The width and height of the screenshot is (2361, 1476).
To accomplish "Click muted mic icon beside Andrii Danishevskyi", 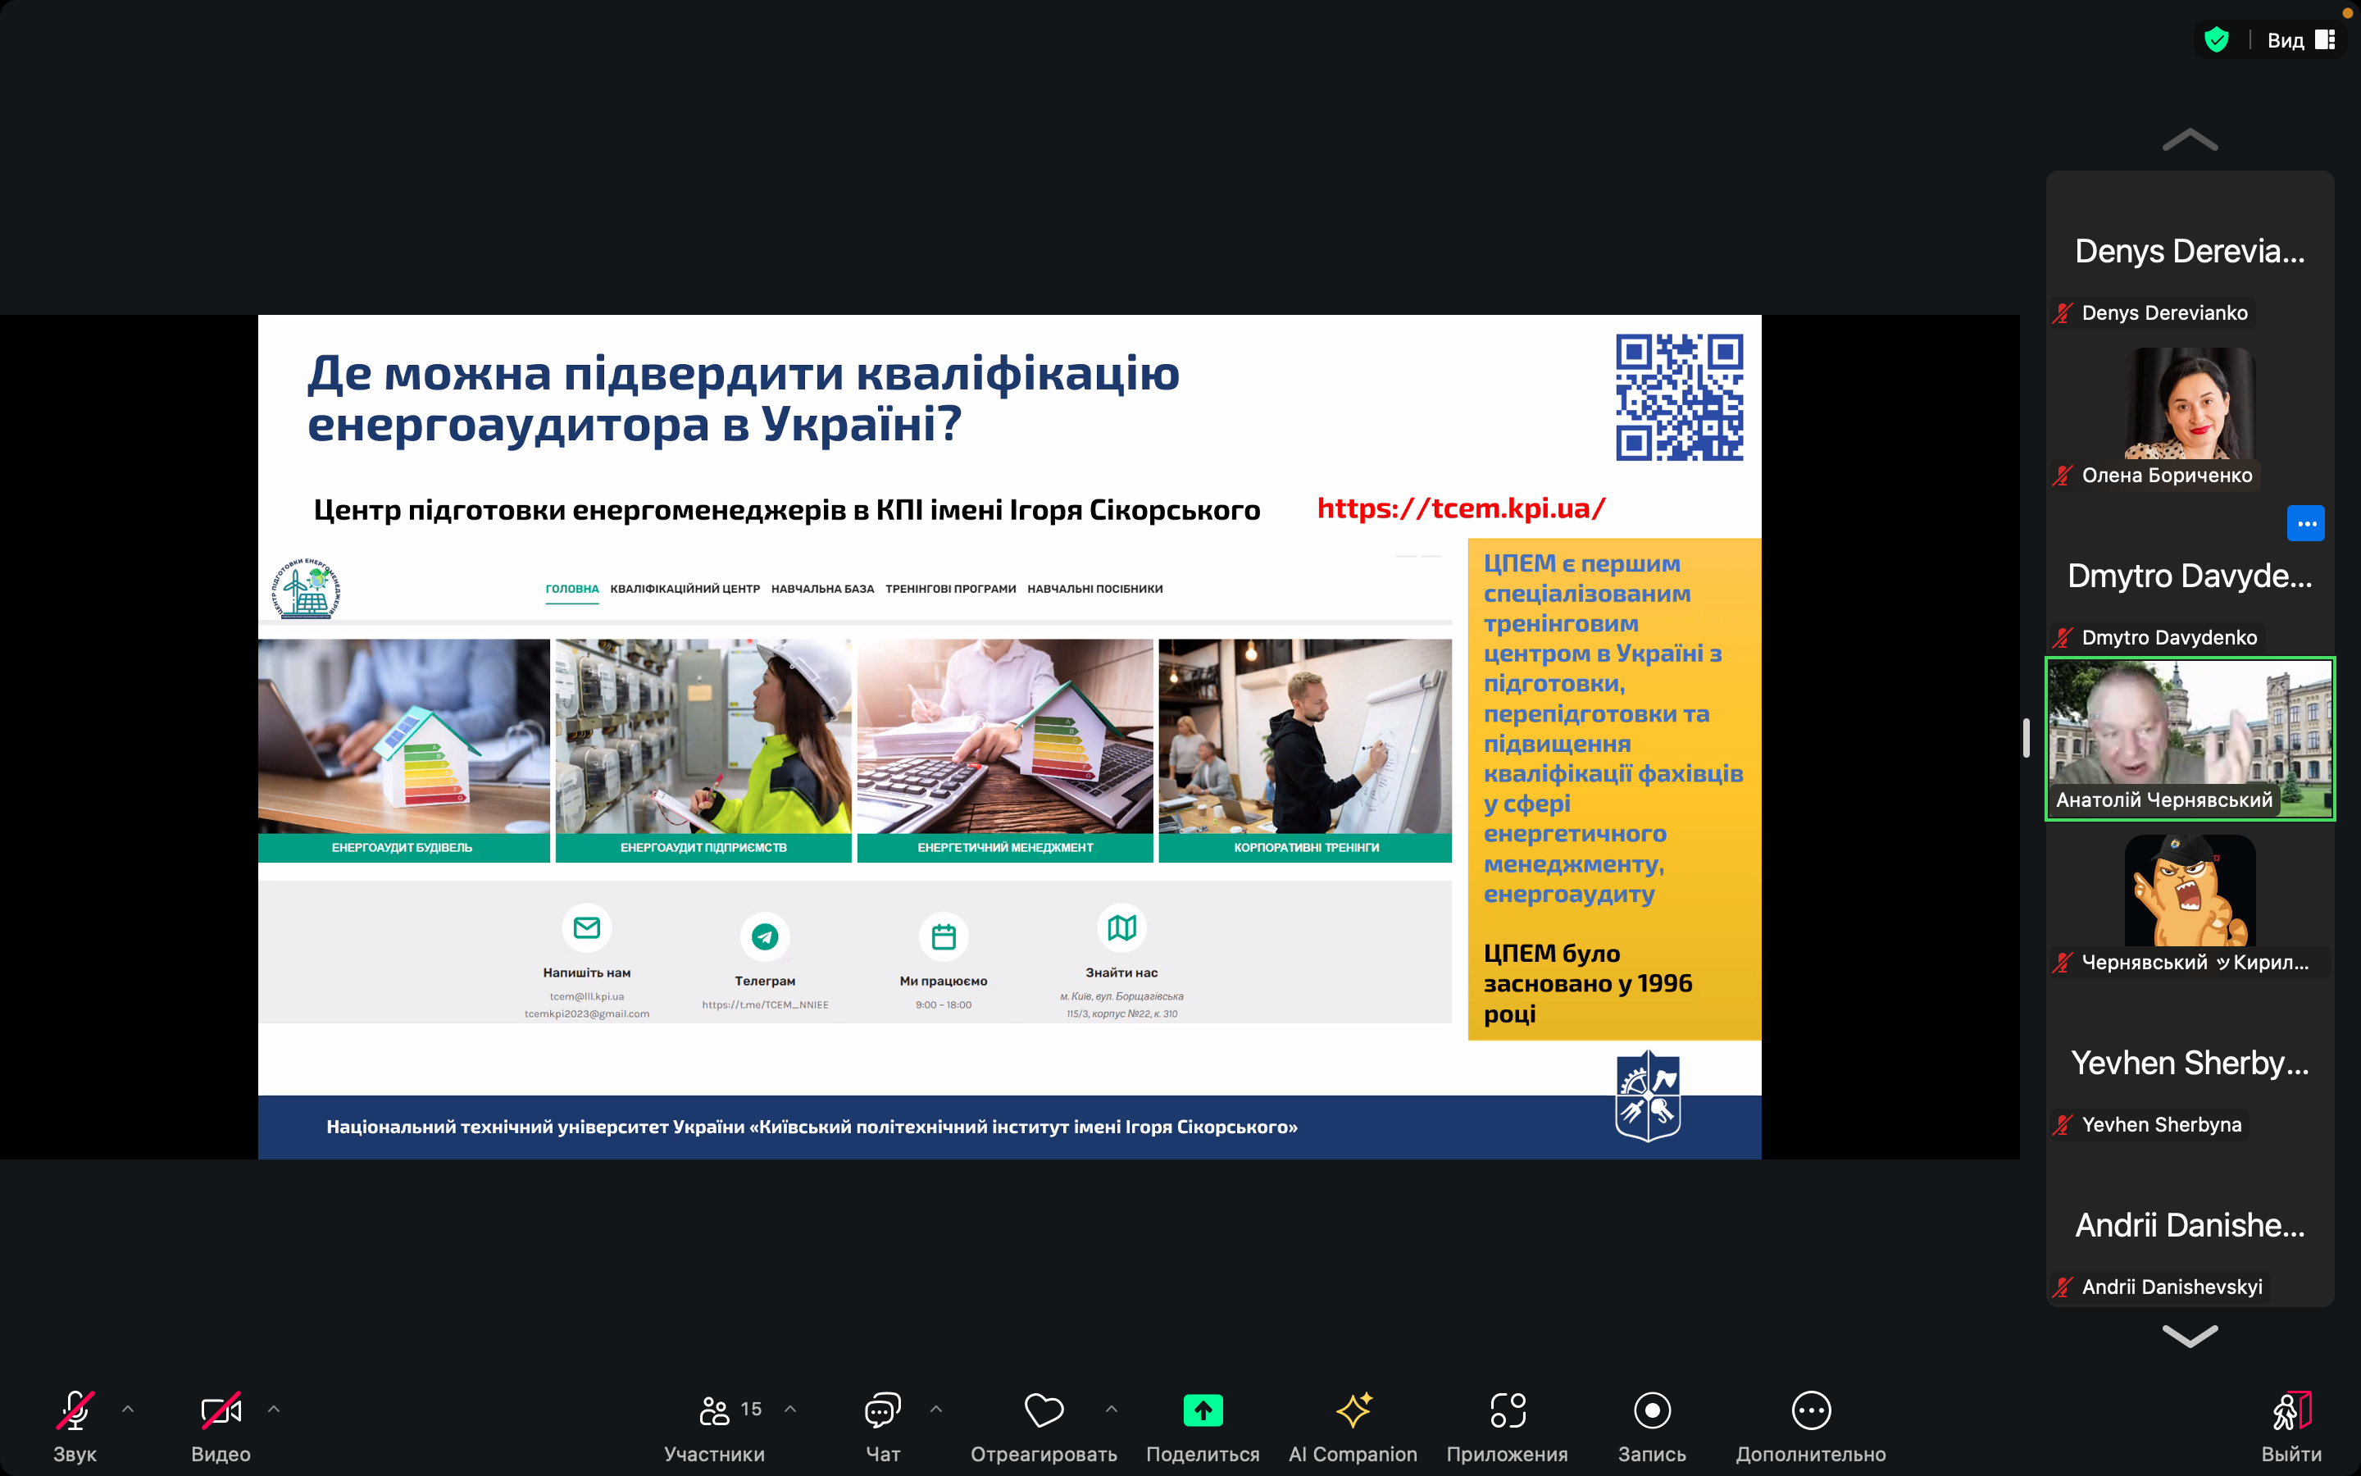I will 2063,1287.
